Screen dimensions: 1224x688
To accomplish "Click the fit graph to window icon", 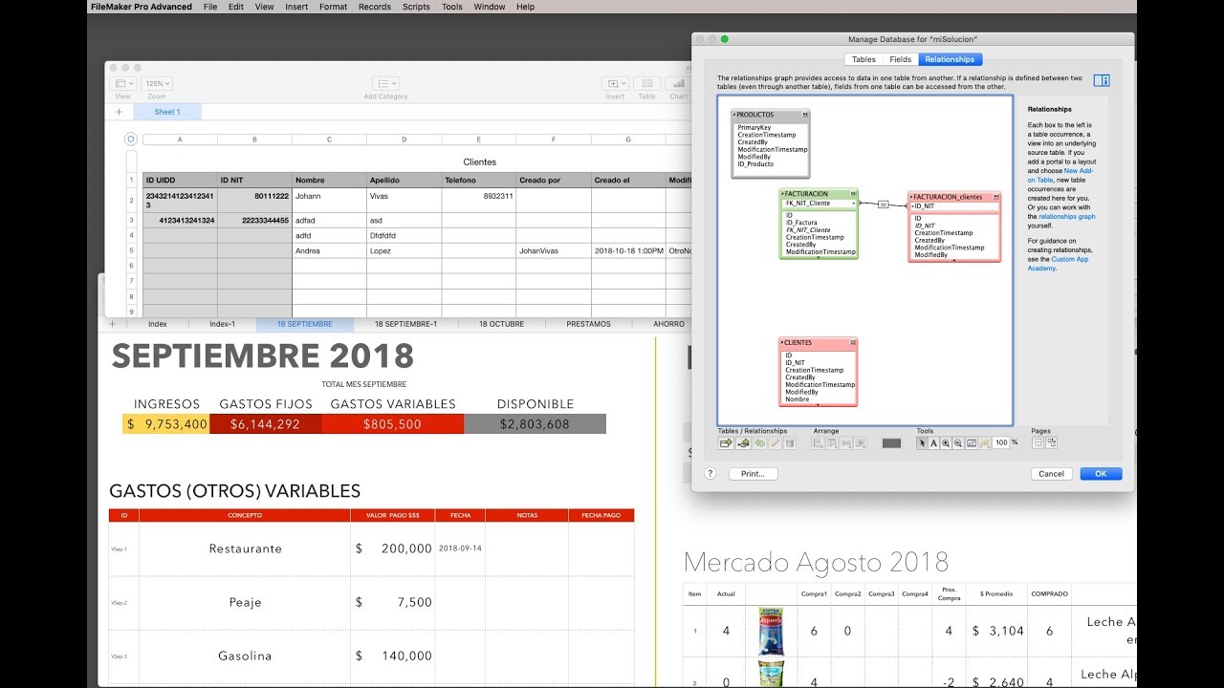I will [x=972, y=443].
